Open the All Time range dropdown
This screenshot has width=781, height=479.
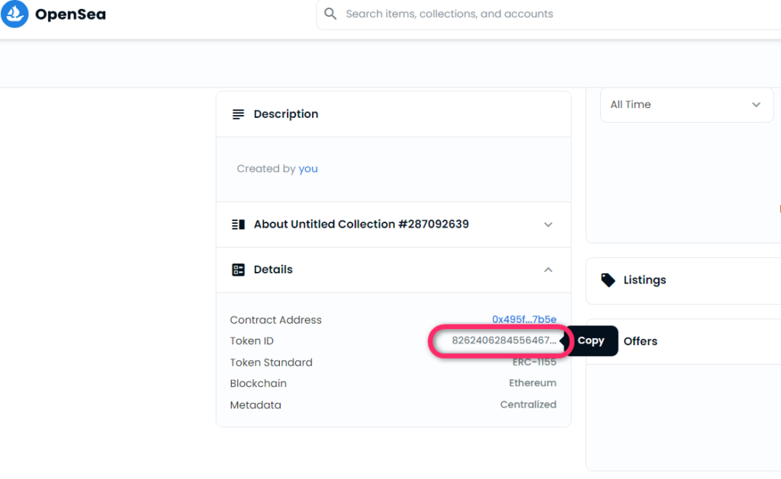click(686, 104)
